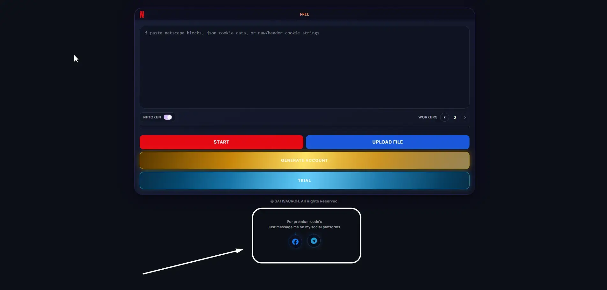Click the gold GENERATE ACCOUNT button
Image resolution: width=607 pixels, height=290 pixels.
pyautogui.click(x=305, y=160)
